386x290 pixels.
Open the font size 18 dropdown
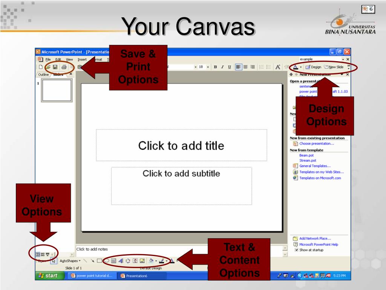[x=208, y=67]
